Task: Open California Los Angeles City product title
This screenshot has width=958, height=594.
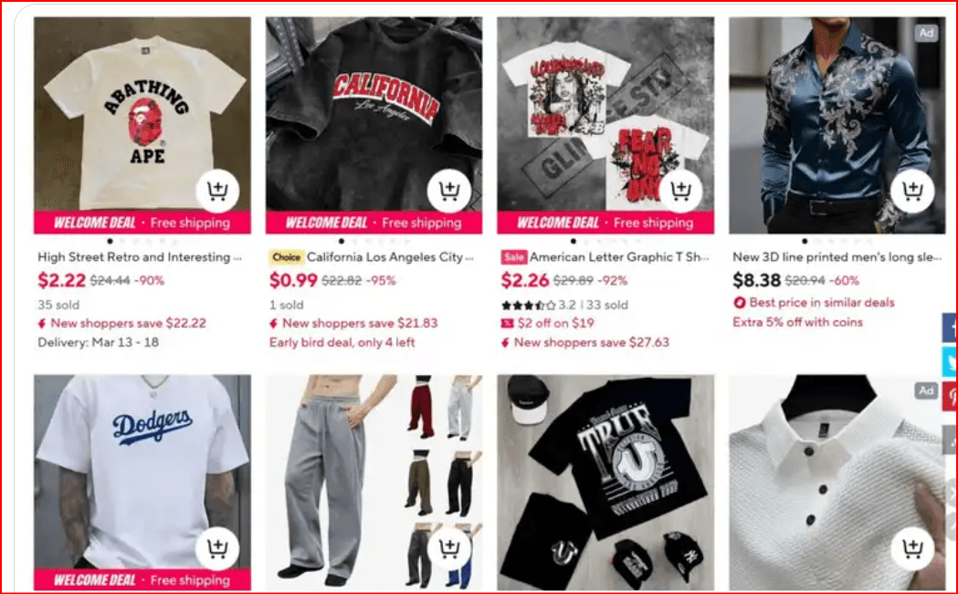Action: point(390,257)
